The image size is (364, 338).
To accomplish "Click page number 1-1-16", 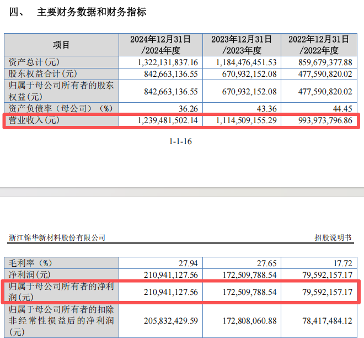I will (180, 141).
